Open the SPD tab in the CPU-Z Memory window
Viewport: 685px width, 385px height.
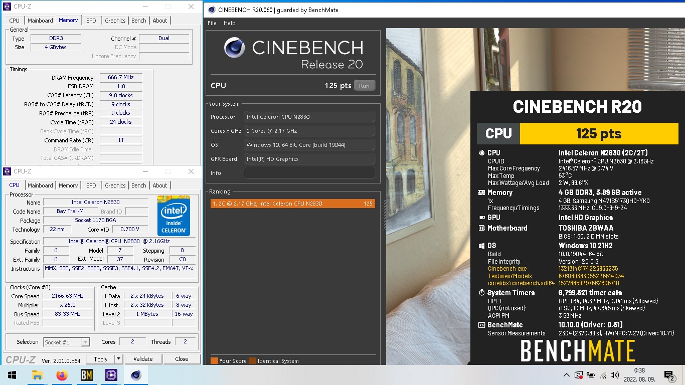[91, 21]
